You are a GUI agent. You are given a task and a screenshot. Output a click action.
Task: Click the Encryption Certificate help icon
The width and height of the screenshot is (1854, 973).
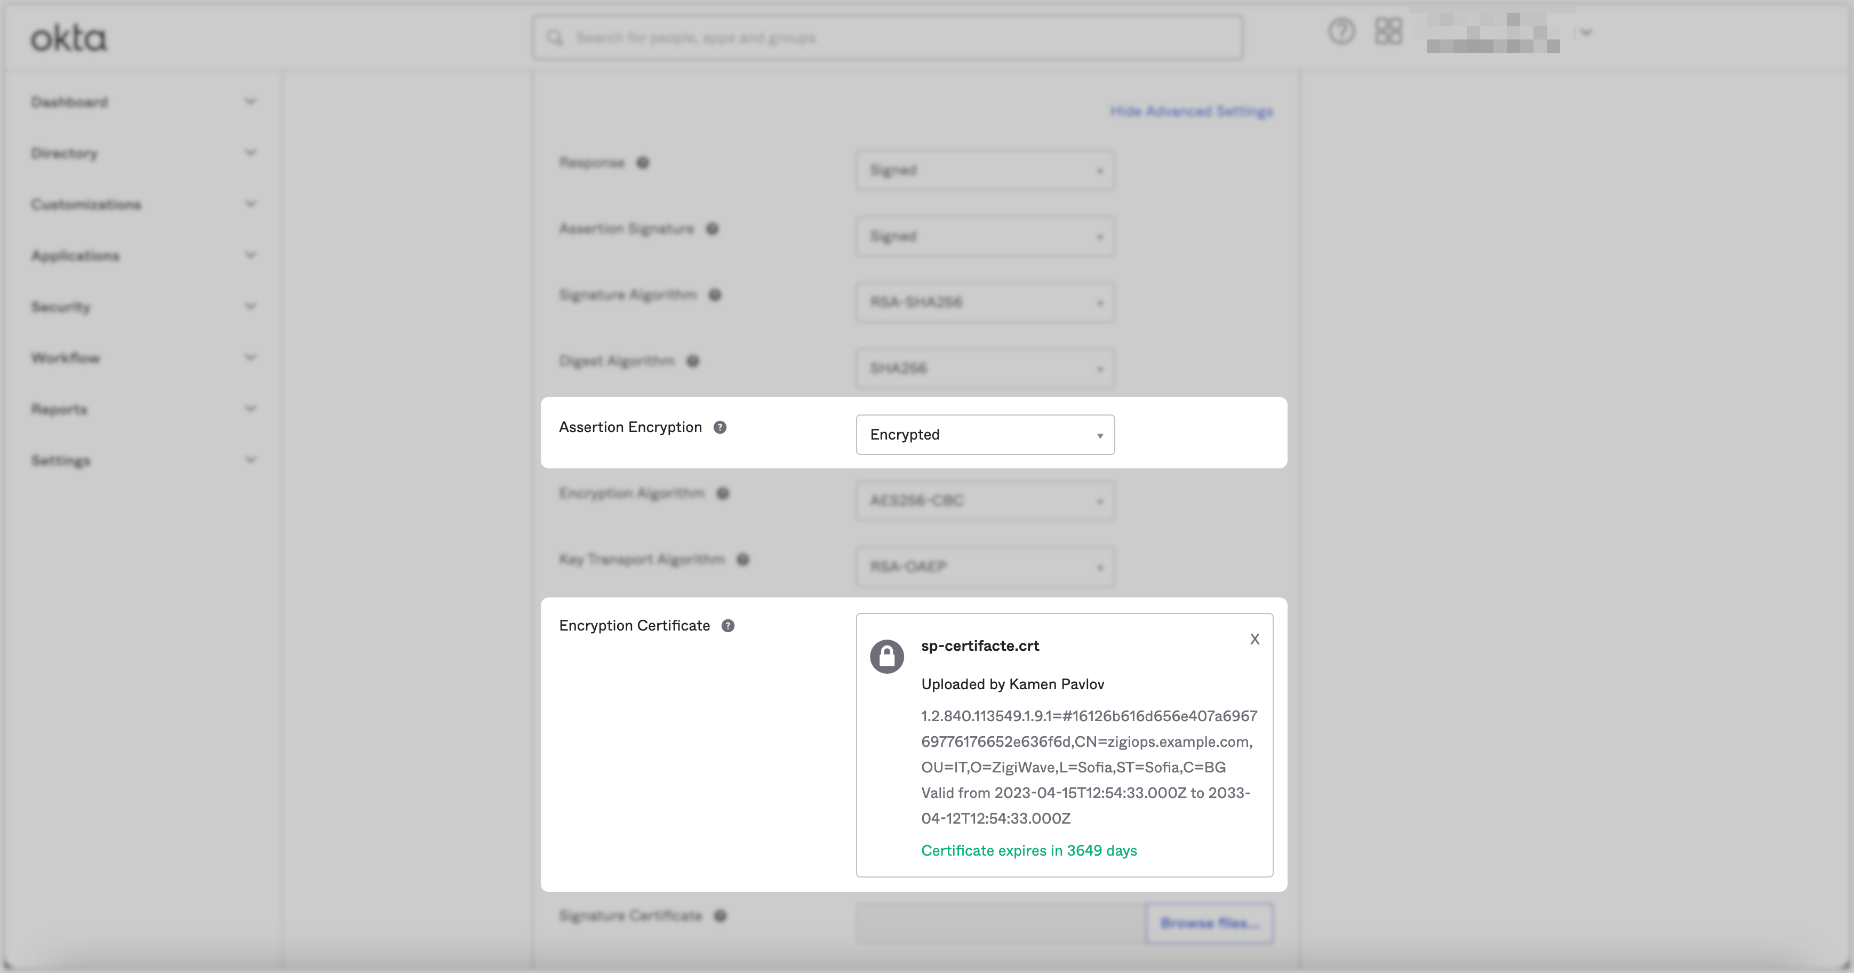[x=728, y=626]
